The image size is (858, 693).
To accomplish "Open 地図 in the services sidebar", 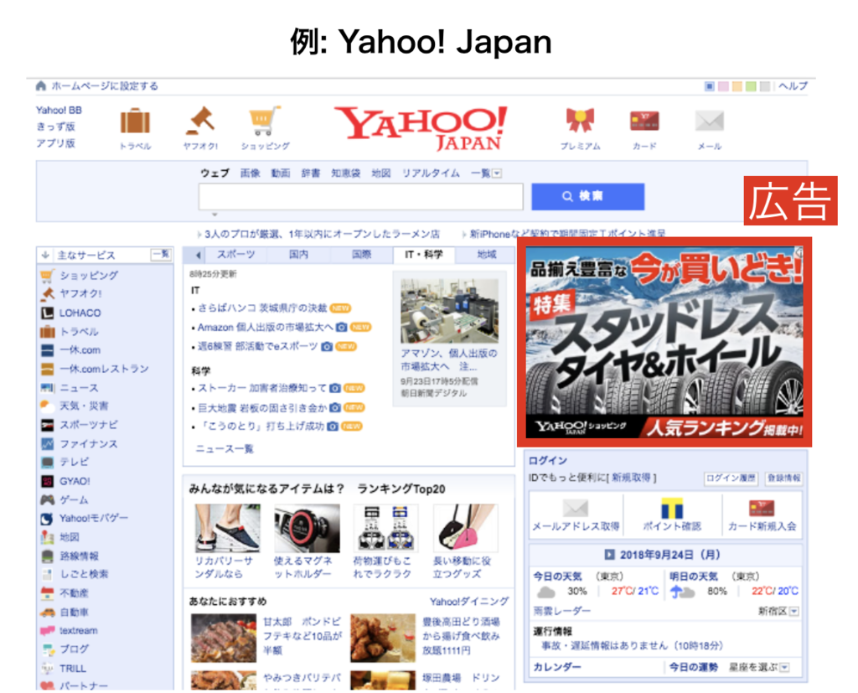I will [70, 537].
